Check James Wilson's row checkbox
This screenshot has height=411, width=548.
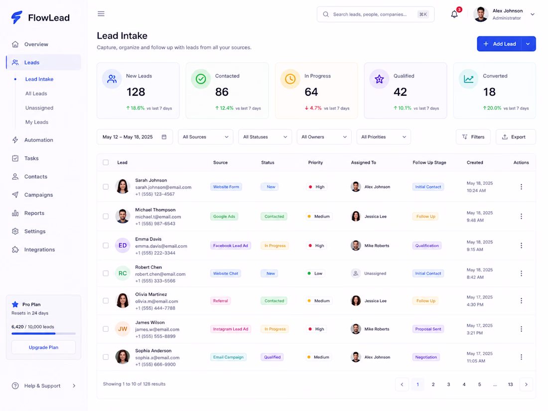point(106,329)
